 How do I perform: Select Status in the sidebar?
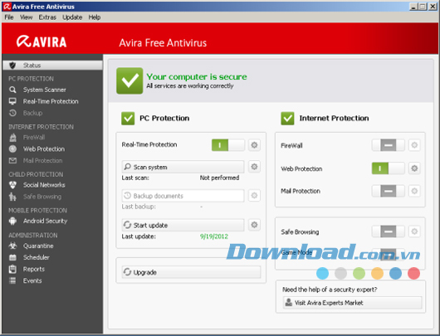(x=53, y=66)
